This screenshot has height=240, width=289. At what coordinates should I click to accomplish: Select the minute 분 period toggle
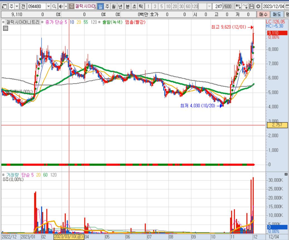(128, 6)
